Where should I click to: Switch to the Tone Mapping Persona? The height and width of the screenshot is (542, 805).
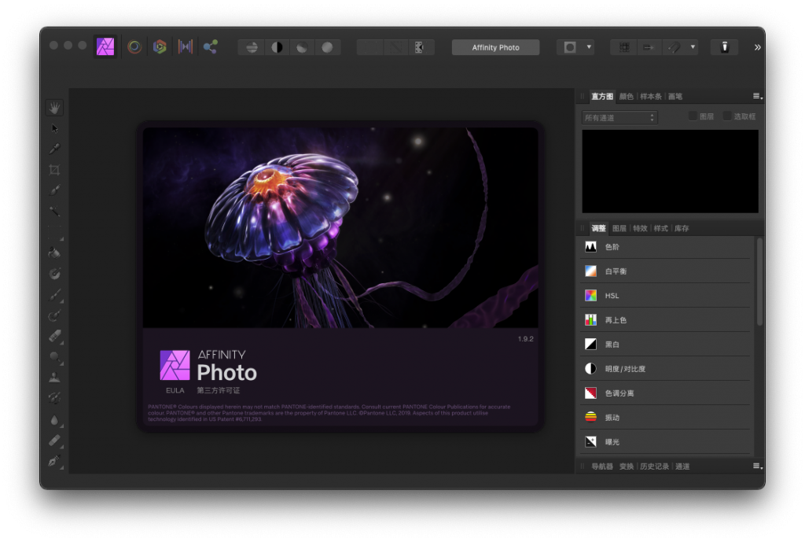click(185, 46)
